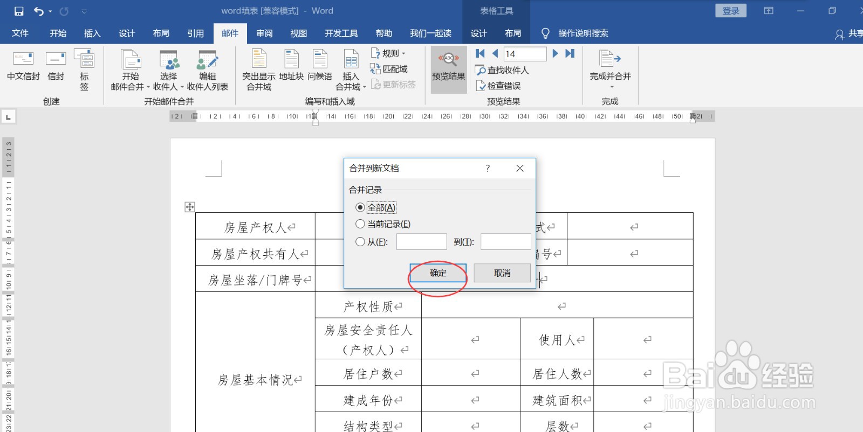This screenshot has height=432, width=863.
Task: Click 使用人 table cell
Action: pos(557,339)
